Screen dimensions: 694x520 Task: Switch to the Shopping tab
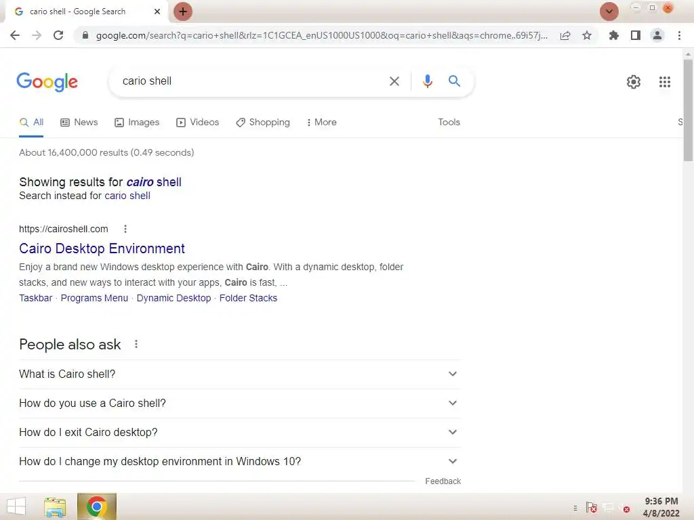click(263, 123)
